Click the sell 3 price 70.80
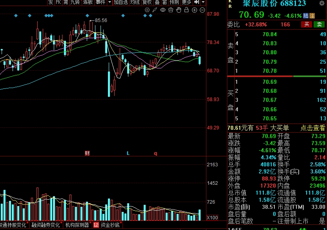The image size is (327, 230). [x=270, y=52]
